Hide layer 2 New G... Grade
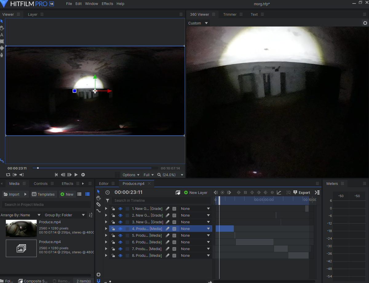 coord(120,215)
